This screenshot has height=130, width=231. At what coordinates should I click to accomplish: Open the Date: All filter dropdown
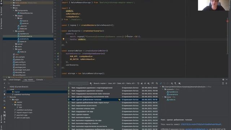[x=121, y=83]
